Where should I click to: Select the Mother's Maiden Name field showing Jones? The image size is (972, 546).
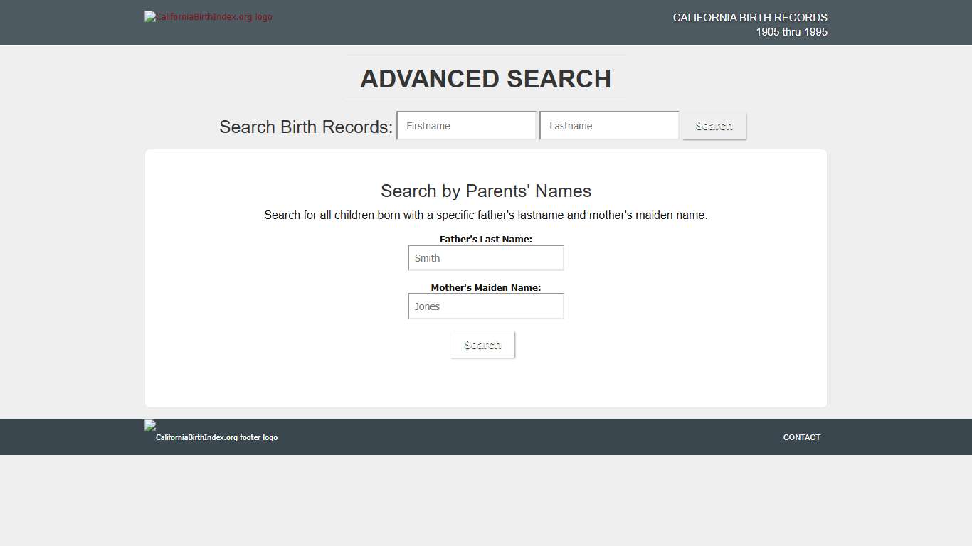pos(485,306)
